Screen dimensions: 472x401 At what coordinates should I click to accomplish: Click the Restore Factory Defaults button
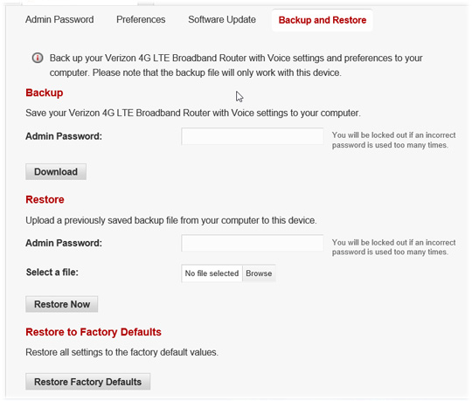point(88,382)
